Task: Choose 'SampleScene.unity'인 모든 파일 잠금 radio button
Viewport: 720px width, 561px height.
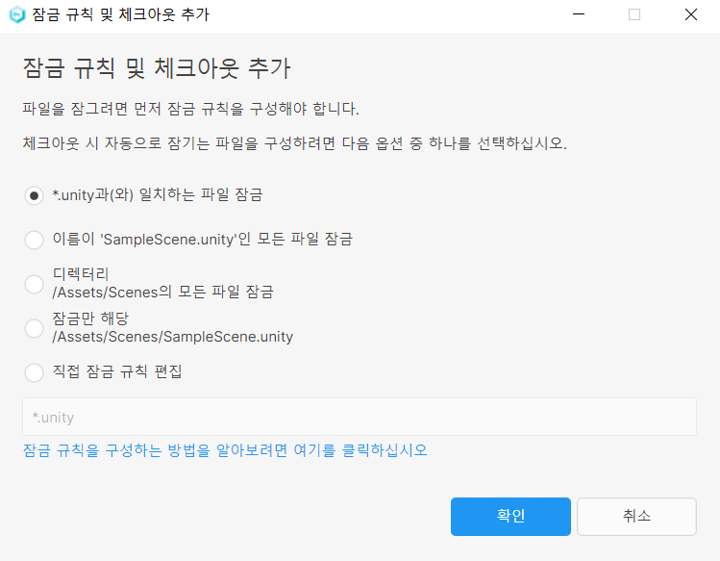Action: [34, 240]
